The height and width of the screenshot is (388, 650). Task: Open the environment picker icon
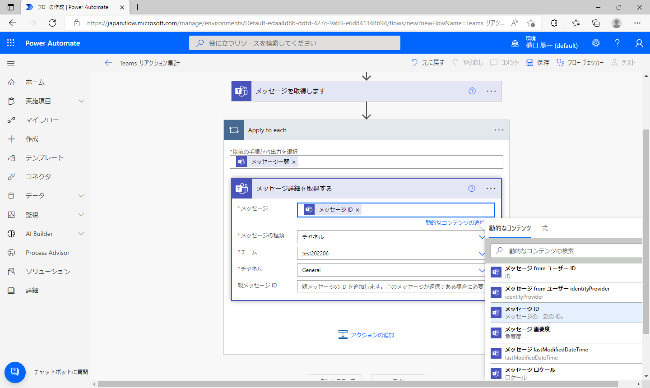[515, 43]
